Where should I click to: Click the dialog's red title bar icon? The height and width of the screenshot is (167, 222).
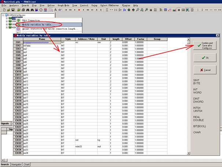click(x=15, y=35)
